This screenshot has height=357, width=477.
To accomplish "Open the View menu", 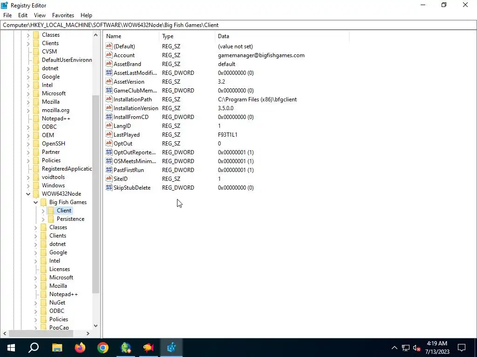I will (40, 15).
